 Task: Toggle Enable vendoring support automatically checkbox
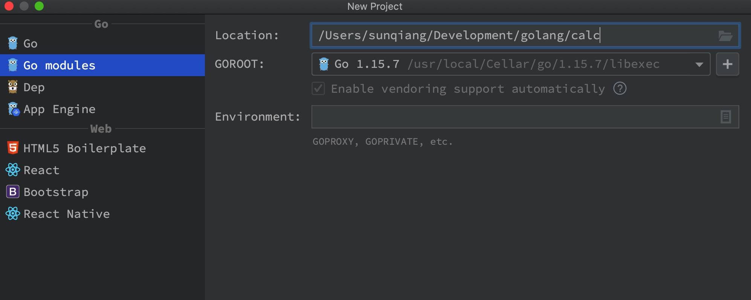tap(318, 89)
